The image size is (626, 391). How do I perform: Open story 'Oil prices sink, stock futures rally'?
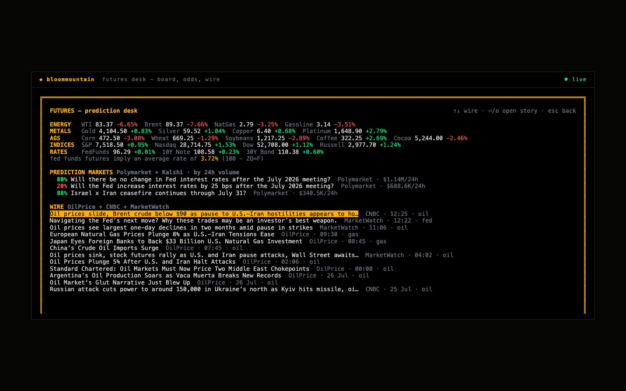click(x=204, y=255)
